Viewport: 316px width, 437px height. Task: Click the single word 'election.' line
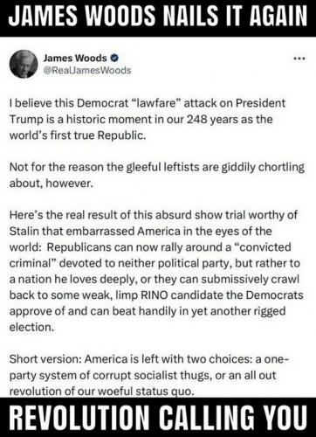[x=31, y=327]
